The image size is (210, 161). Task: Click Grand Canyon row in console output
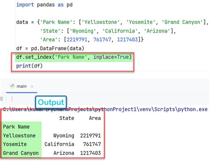click(x=52, y=153)
